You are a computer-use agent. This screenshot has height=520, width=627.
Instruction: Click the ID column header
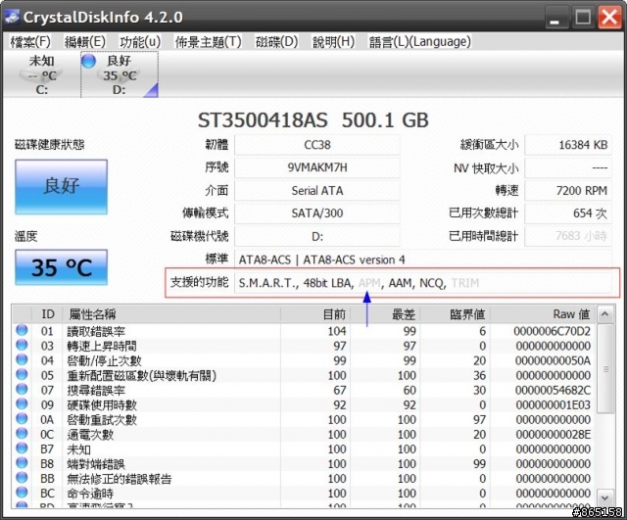(x=48, y=314)
